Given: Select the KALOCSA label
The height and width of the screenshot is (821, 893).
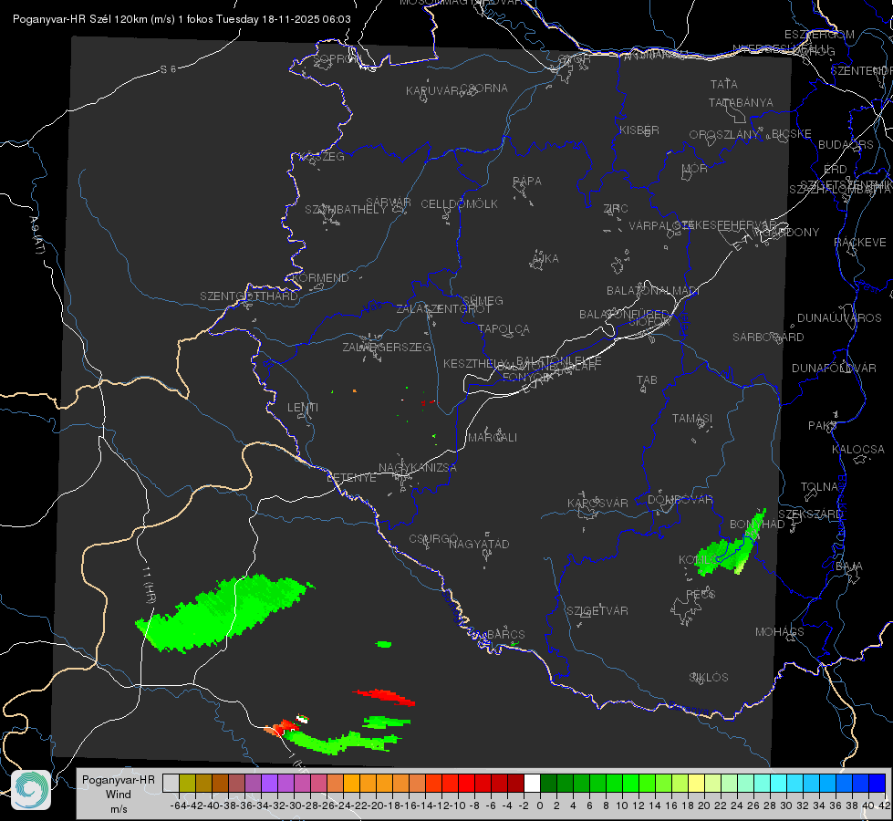Looking at the screenshot, I should tap(857, 450).
